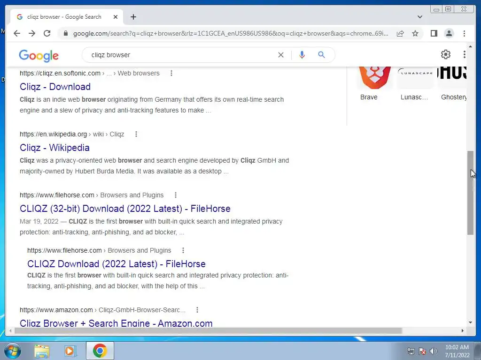This screenshot has height=360, width=481.
Task: Open a new browser tab
Action: [x=133, y=17]
